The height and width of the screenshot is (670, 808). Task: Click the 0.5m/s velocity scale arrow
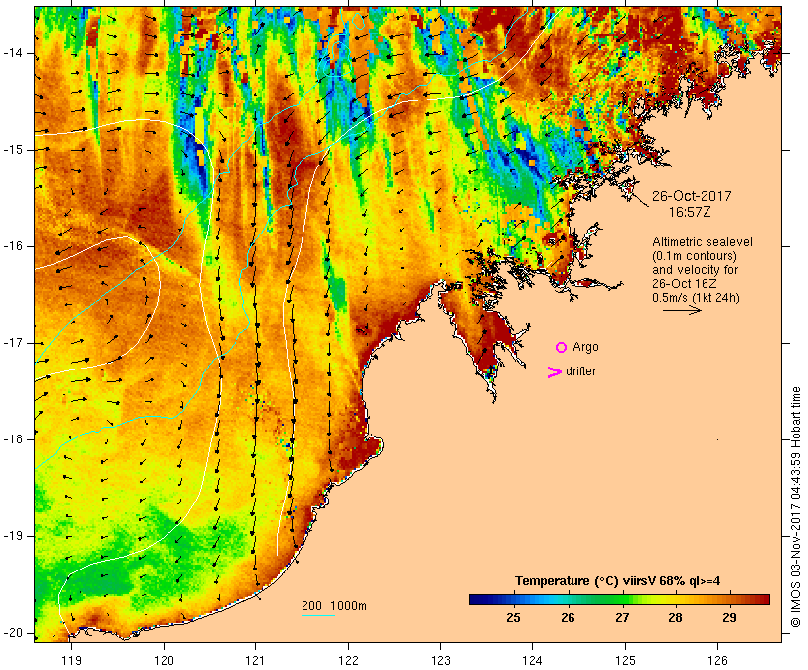(x=682, y=310)
